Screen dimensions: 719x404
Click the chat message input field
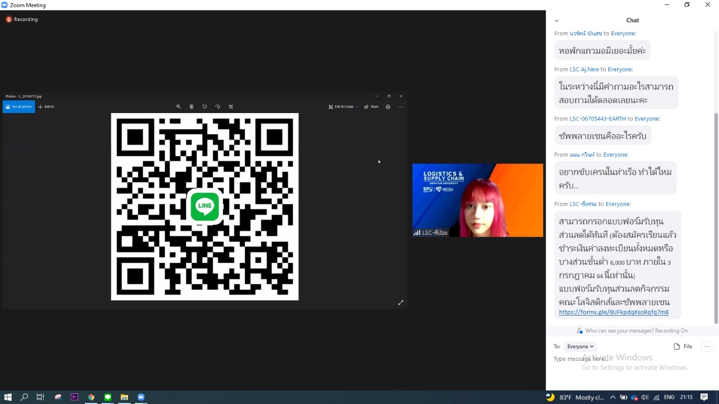tap(632, 359)
